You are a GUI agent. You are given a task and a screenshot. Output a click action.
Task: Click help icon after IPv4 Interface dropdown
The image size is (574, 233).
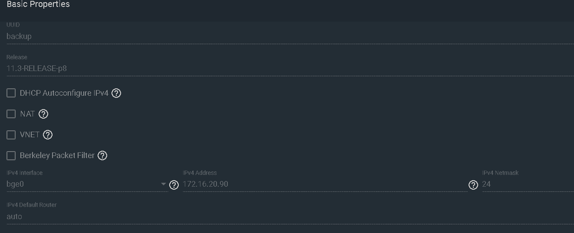(x=174, y=185)
